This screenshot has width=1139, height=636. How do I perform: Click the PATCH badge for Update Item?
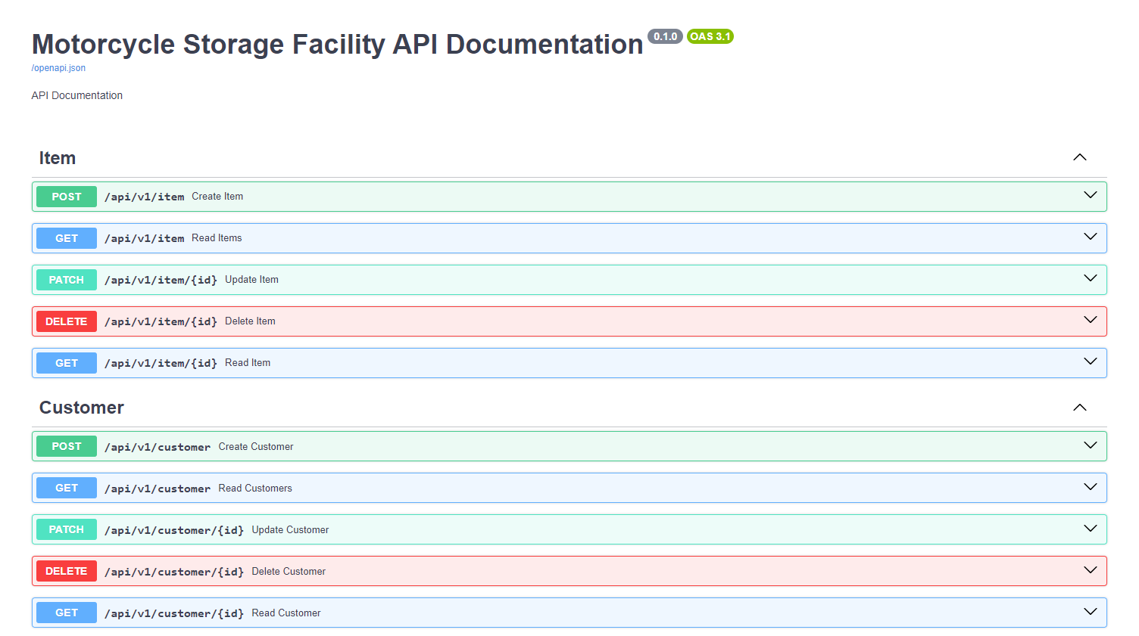pos(67,280)
